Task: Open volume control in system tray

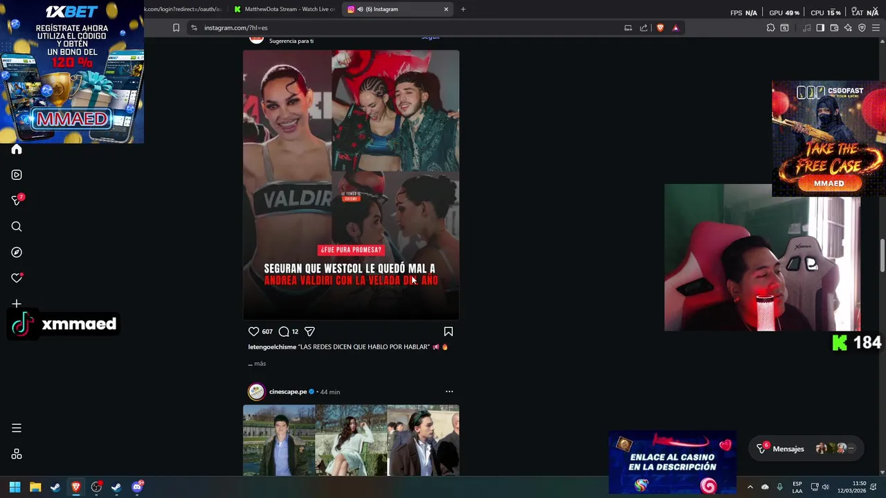Action: pos(825,487)
